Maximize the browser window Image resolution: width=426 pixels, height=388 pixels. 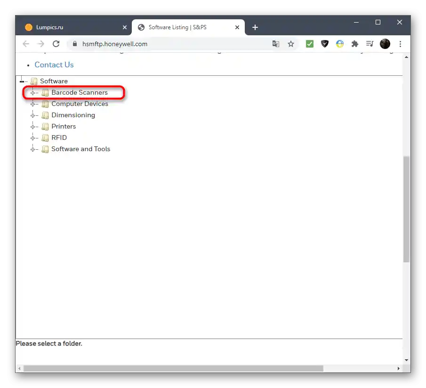click(378, 22)
